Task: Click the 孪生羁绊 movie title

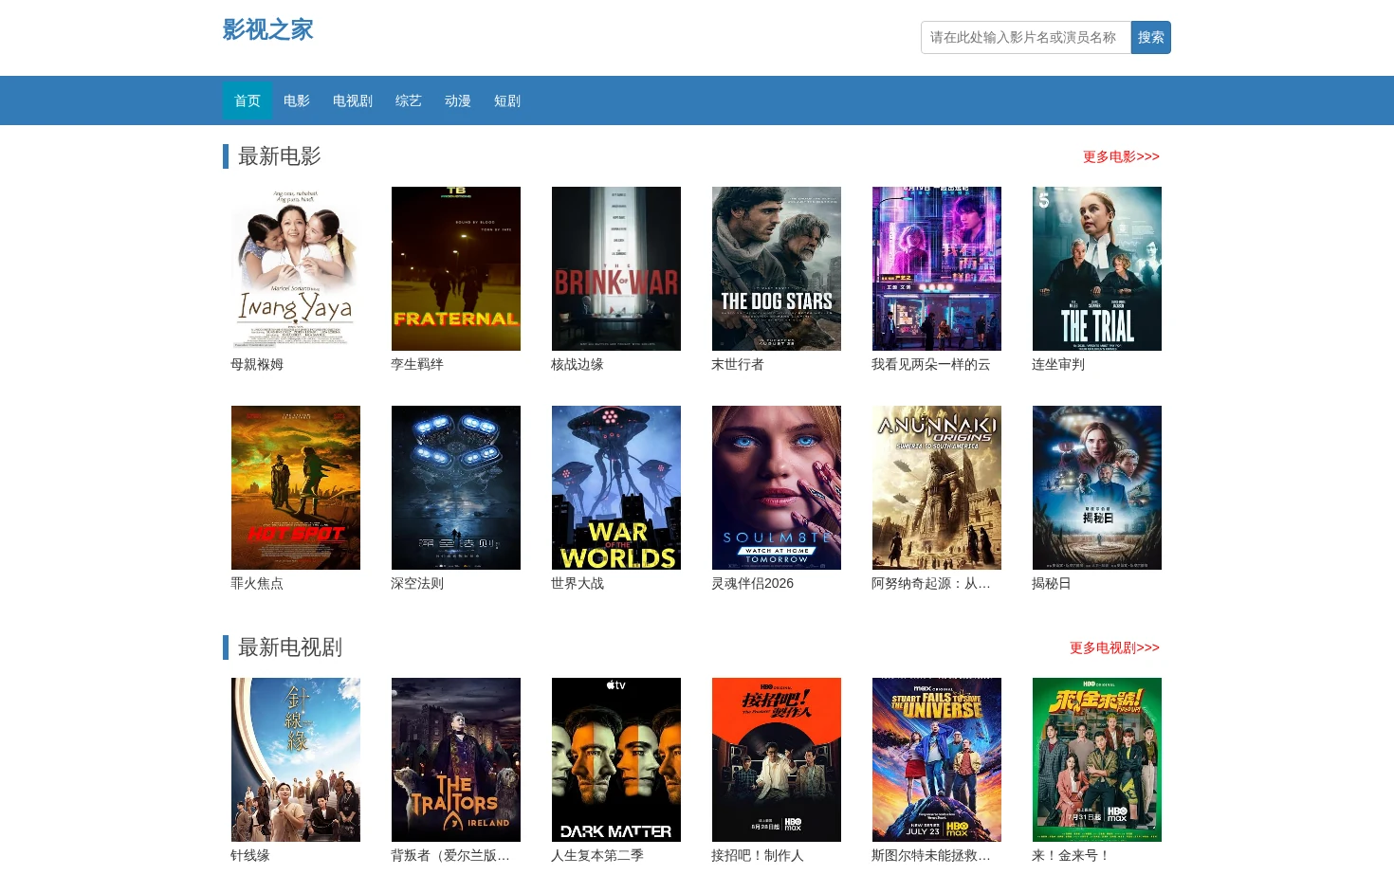Action: (x=417, y=364)
